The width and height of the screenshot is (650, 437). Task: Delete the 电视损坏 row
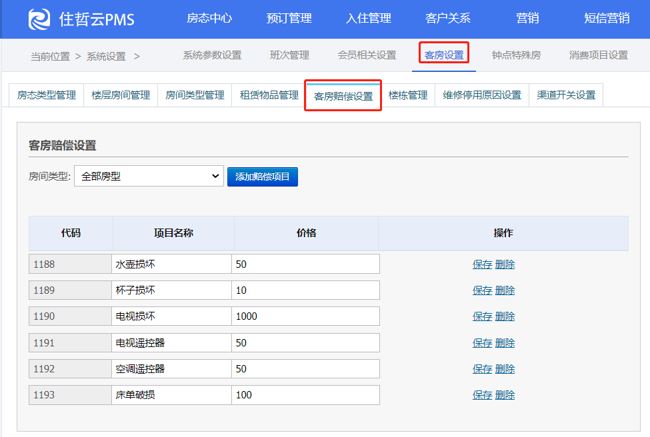pyautogui.click(x=505, y=316)
